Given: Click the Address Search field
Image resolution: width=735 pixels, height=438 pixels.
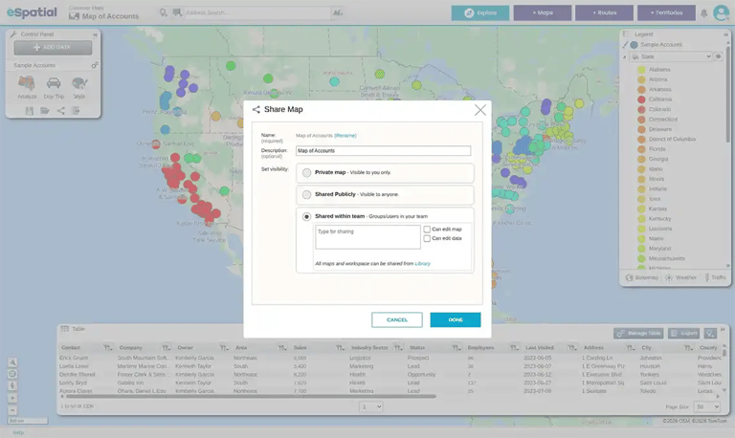Looking at the screenshot, I should (x=257, y=12).
